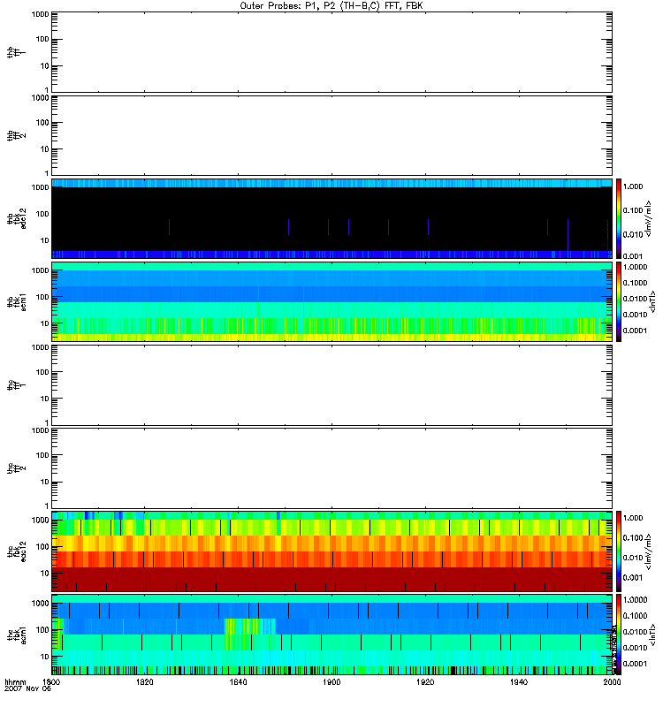This screenshot has width=663, height=707.
Task: Click the thc fbk scm1 color bar
Action: pyautogui.click(x=619, y=635)
